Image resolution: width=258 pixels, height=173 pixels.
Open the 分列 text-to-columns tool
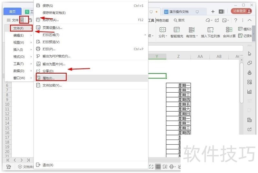click(163, 32)
